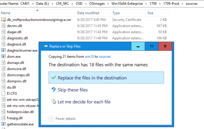
Task: Navigate to CM01 in the address bar
Action: [x=25, y=4]
